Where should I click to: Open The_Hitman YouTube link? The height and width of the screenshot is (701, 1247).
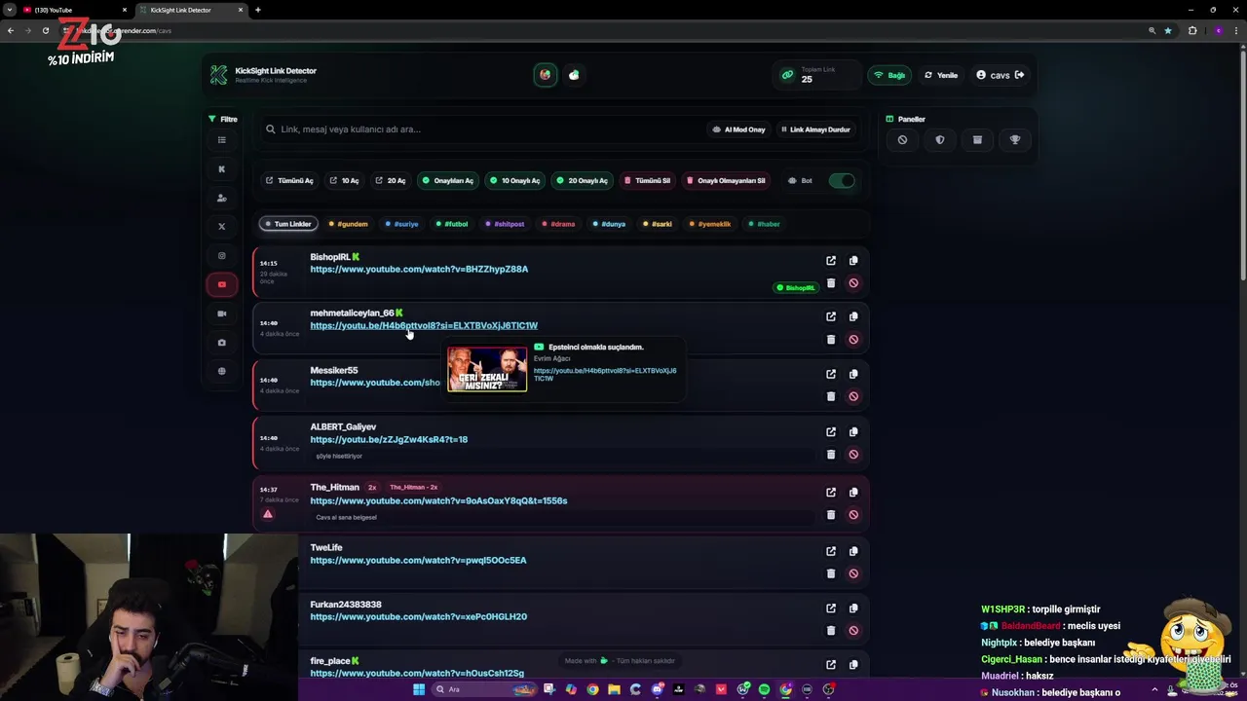point(438,500)
